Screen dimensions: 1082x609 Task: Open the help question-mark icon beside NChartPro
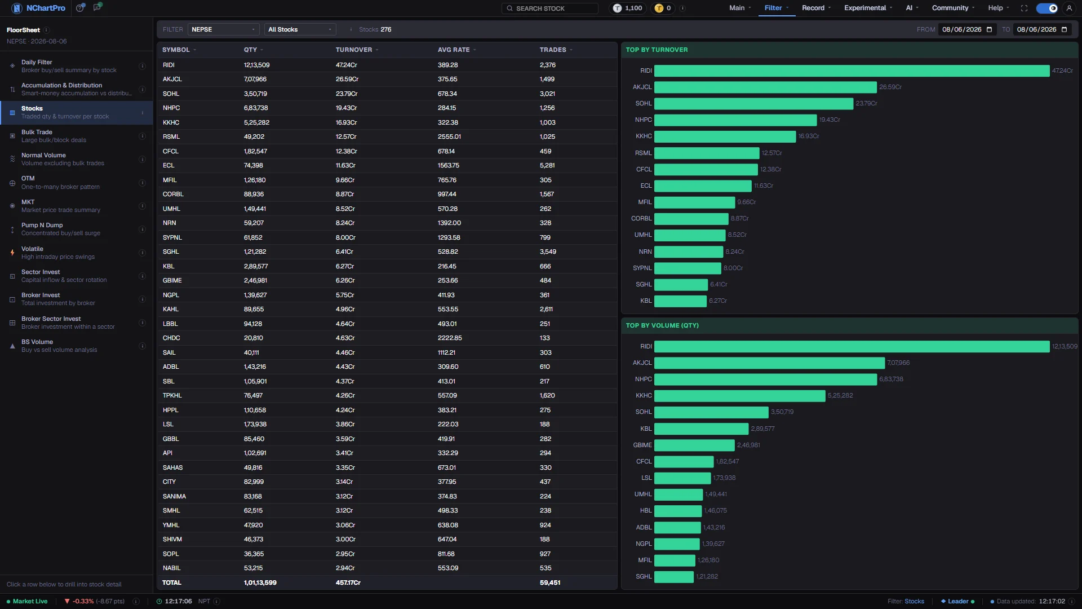(81, 8)
